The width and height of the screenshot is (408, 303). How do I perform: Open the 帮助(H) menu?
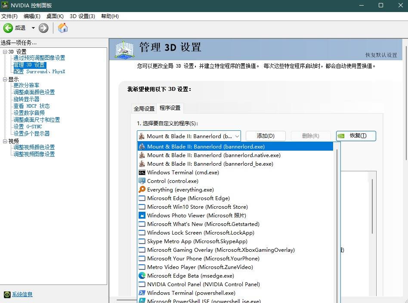click(x=110, y=16)
